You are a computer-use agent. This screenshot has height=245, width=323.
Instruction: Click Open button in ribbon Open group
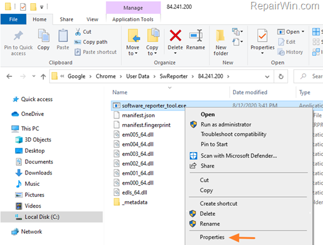click(291, 32)
